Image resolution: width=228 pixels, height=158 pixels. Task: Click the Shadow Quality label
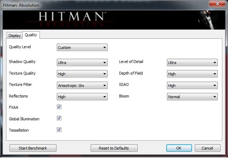point(22,62)
